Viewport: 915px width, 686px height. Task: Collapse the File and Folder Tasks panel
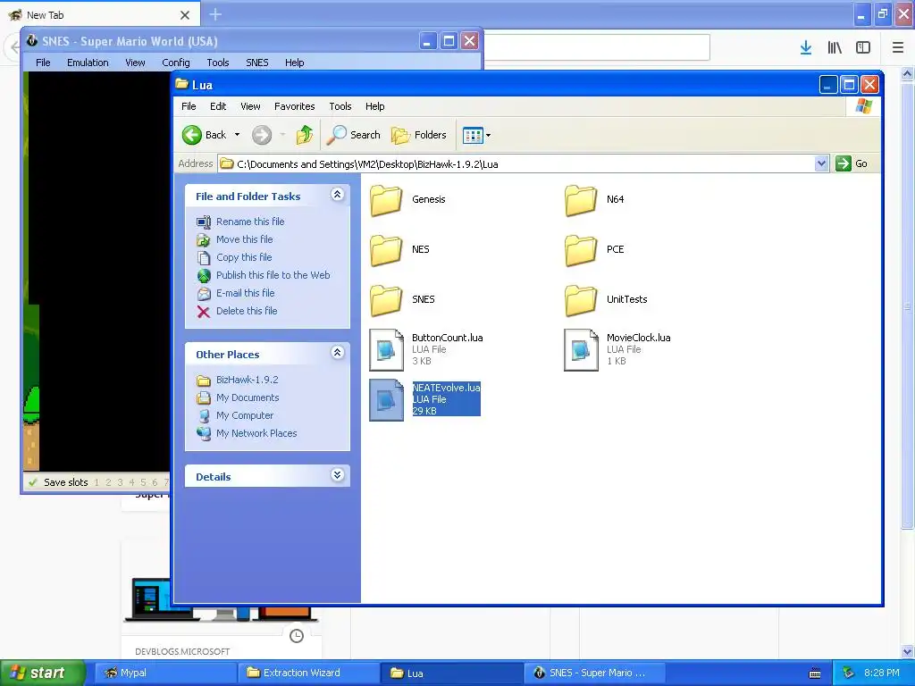point(337,194)
